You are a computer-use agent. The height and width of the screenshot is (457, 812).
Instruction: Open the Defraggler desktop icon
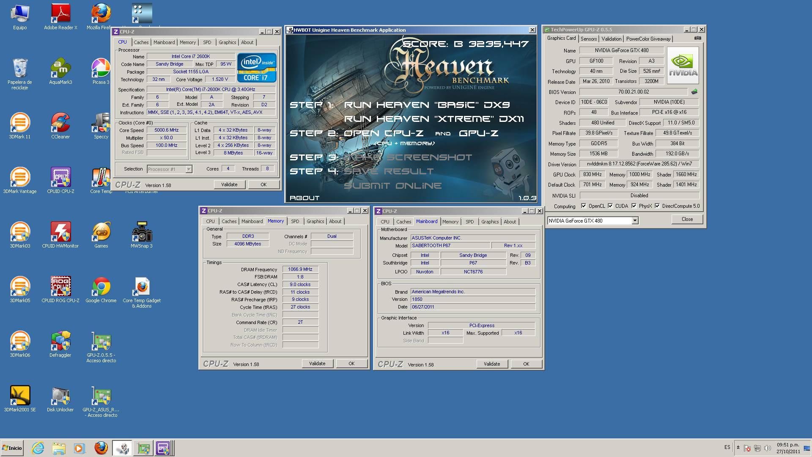click(x=60, y=344)
